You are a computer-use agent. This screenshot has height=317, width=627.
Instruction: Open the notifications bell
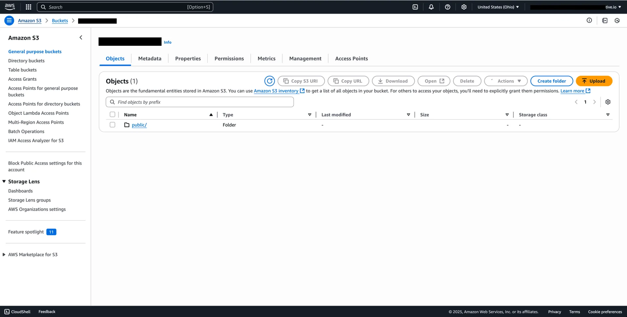[x=431, y=7]
